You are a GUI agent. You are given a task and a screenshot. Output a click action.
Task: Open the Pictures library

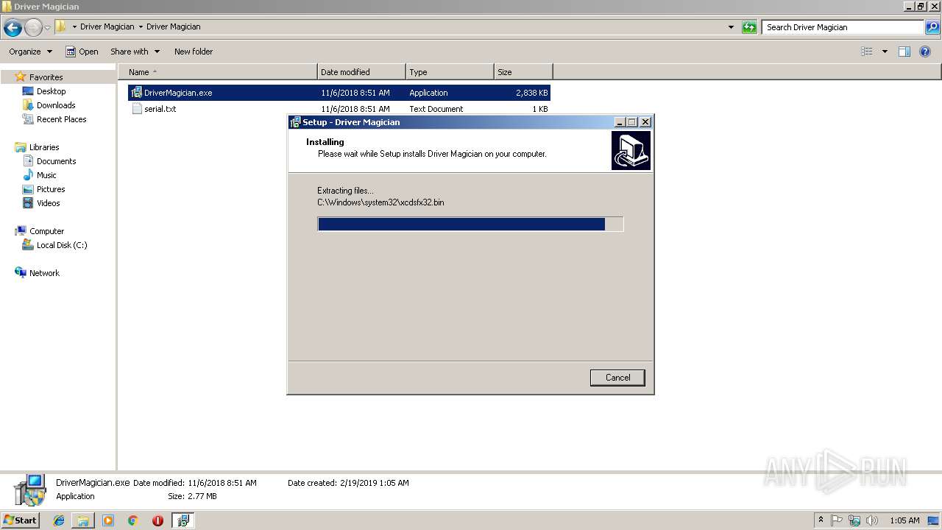point(44,189)
